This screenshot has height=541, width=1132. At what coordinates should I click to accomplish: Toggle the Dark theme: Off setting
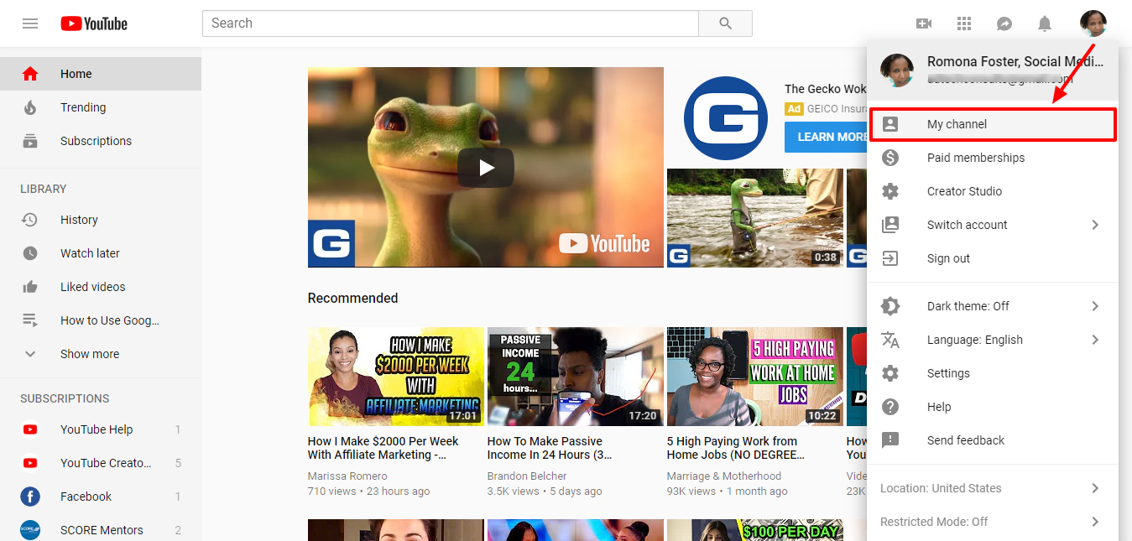pos(993,306)
